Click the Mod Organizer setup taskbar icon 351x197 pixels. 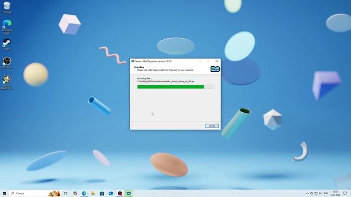pos(129,193)
